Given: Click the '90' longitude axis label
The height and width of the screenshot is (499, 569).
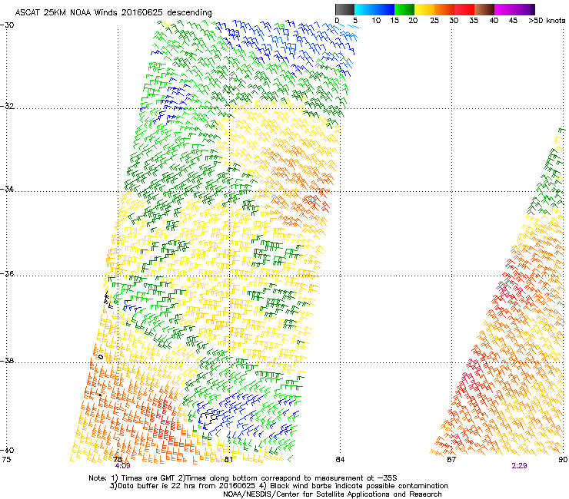Looking at the screenshot, I should point(563,460).
